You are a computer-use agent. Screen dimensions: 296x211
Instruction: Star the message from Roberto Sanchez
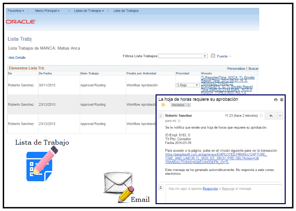(x=261, y=116)
